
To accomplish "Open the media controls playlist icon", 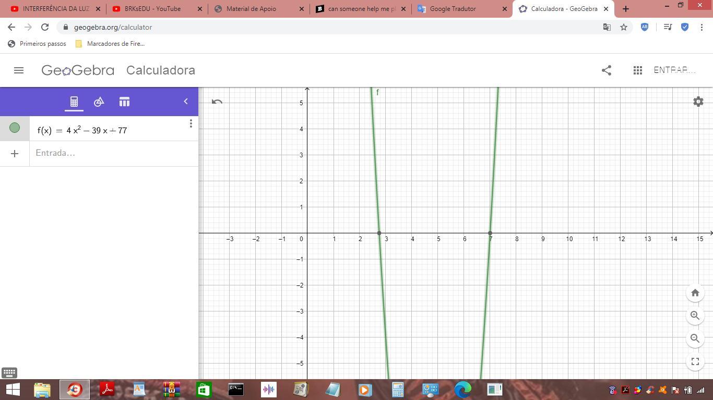I will (668, 27).
